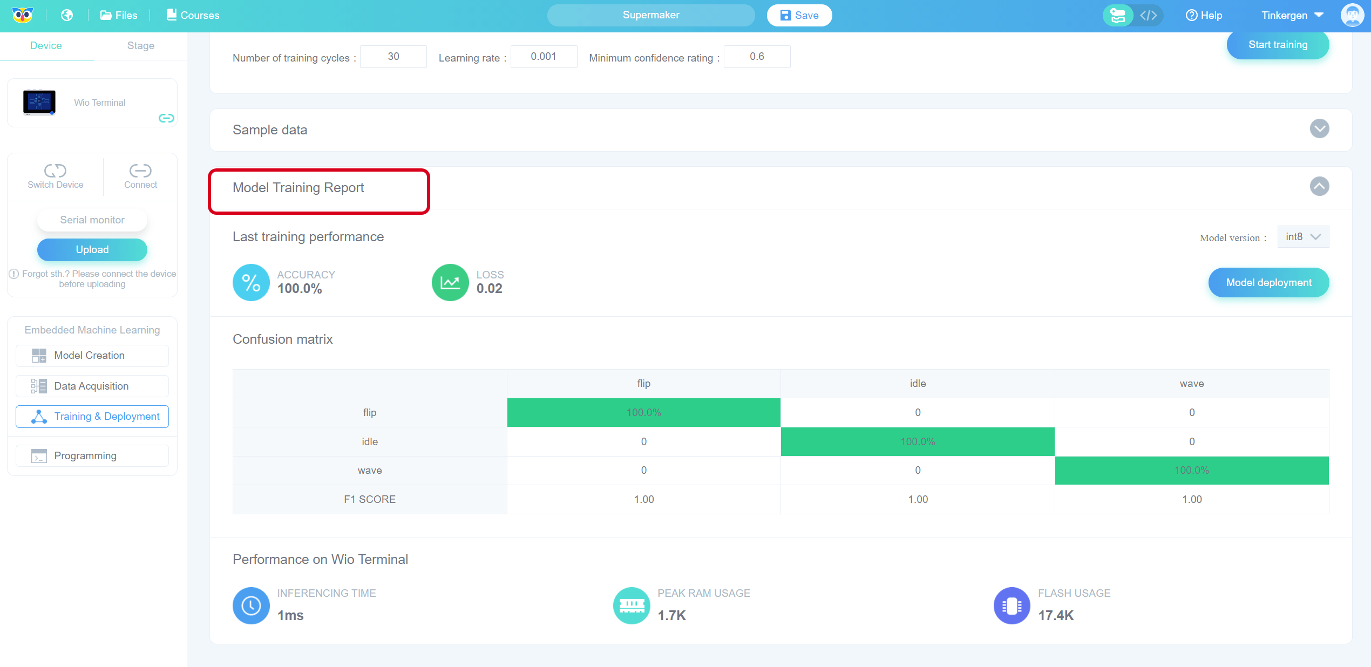Open Model Creation section
1371x667 pixels.
[x=92, y=356]
